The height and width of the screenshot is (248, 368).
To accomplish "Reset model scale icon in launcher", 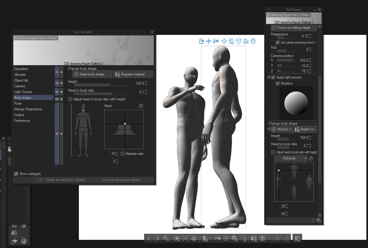I will click(x=235, y=238).
